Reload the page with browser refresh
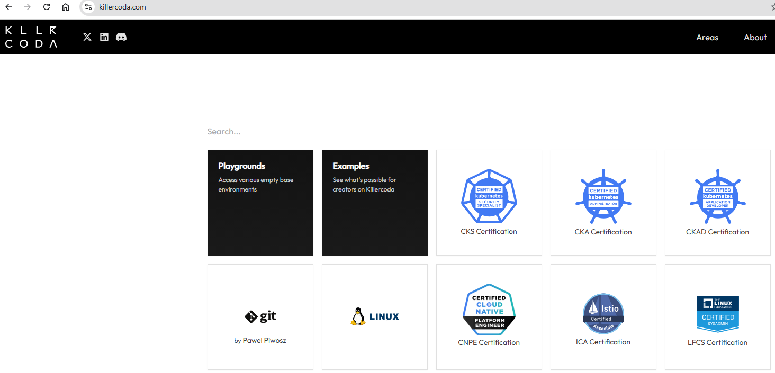 point(47,7)
